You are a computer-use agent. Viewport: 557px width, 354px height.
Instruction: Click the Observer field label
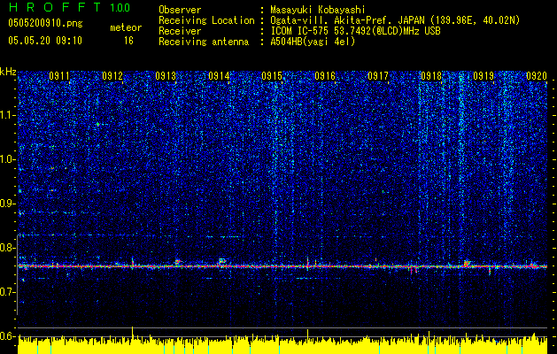point(180,10)
